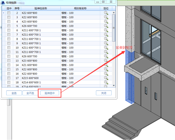Click the vertical scrollbar thumb
Viewport: 175px width, 140px height.
click(x=114, y=28)
